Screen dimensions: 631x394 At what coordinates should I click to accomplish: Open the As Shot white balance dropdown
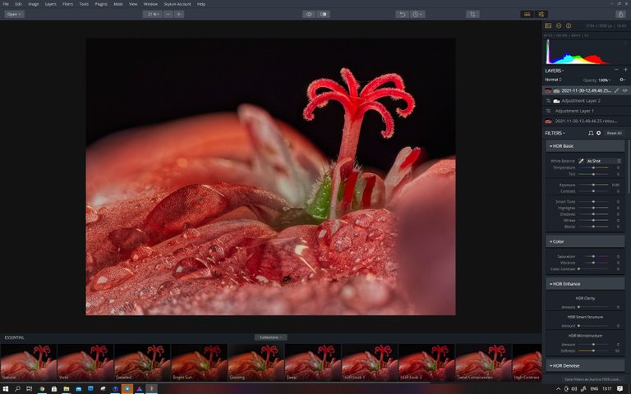click(603, 161)
